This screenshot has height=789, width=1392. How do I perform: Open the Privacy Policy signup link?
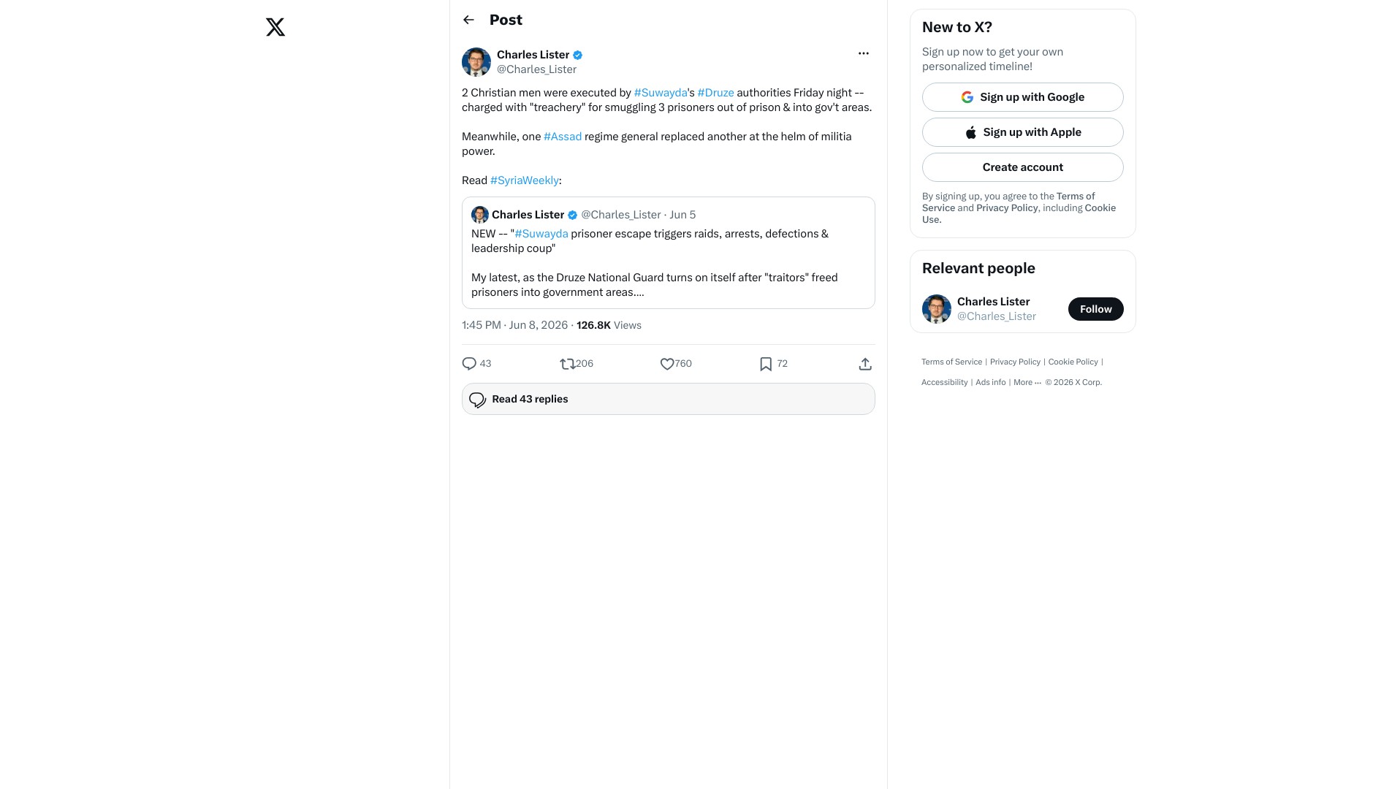pos(1007,208)
